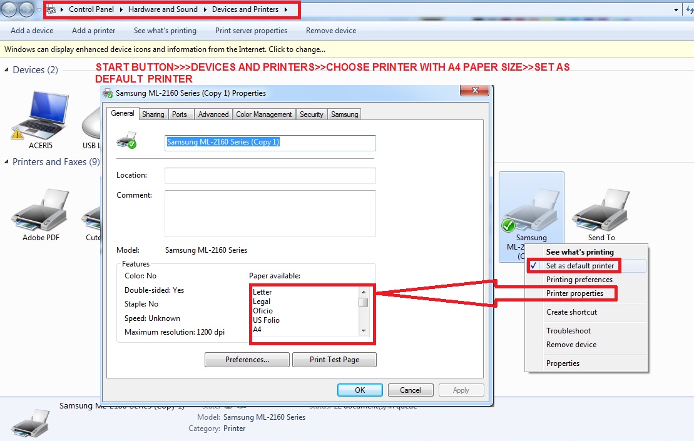Viewport: 694px width, 441px height.
Task: Click the Forward navigation arrow button
Action: pos(28,9)
